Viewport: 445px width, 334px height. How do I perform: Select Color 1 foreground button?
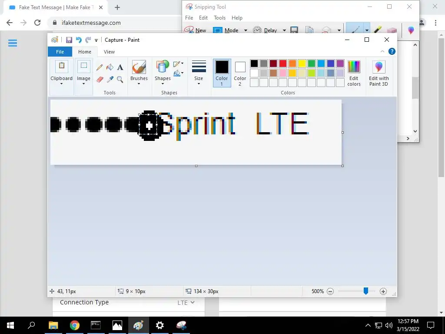pos(222,73)
